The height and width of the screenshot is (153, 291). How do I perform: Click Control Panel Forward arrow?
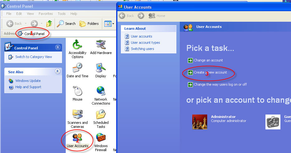[34, 24]
